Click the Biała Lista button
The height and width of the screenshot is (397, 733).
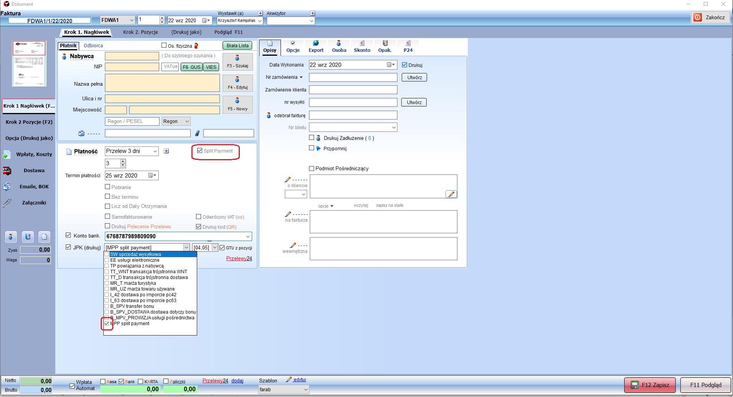[x=238, y=45]
